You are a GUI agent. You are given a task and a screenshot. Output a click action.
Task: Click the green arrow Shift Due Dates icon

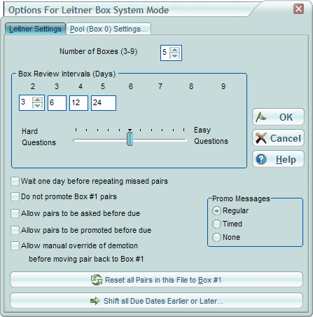point(95,301)
